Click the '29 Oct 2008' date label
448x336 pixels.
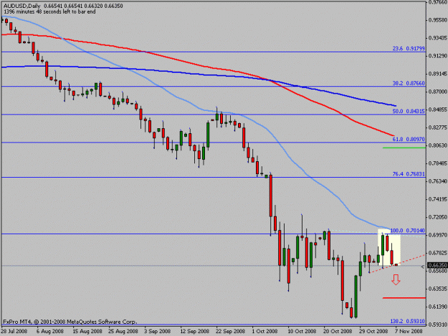click(x=373, y=331)
